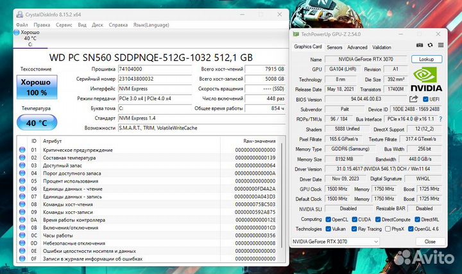462x274 pixels.
Task: Open the GPU-Z hamburger menu
Action: (441, 45)
